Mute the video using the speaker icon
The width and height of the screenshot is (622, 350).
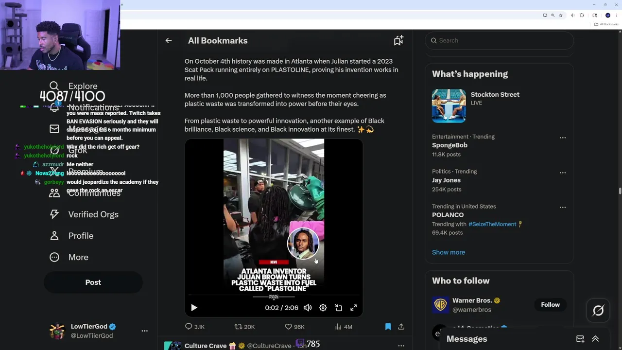pos(308,308)
